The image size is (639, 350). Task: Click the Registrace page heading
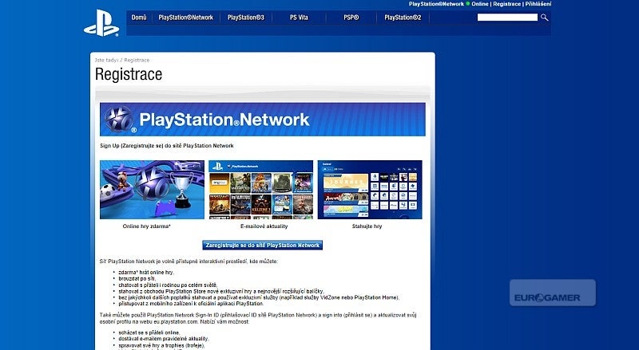(x=129, y=74)
